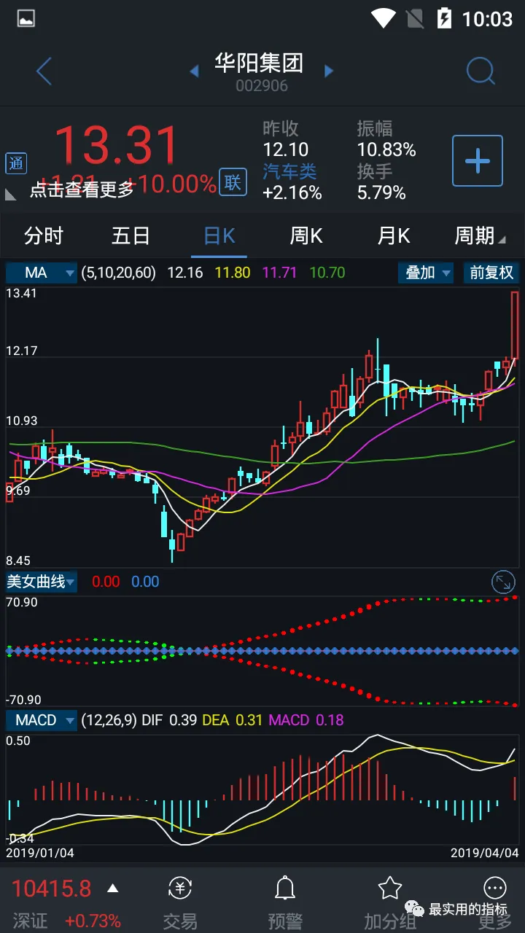
Task: Select 日K tab
Action: [x=219, y=235]
